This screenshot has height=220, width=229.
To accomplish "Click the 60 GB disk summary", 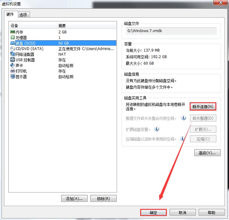I will pos(63,43).
